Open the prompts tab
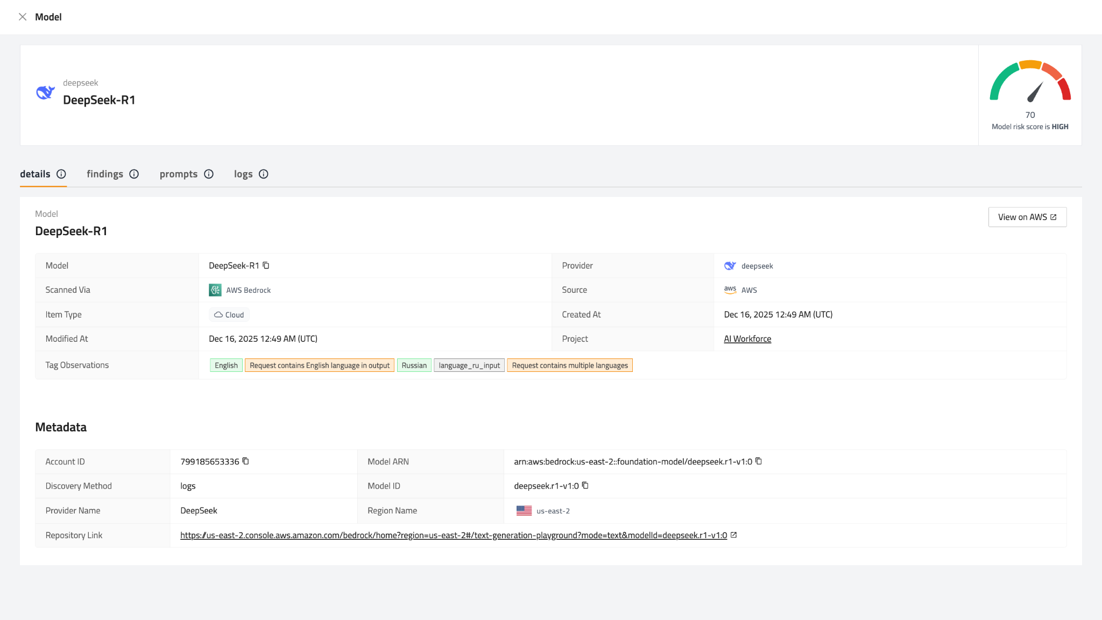 179,174
